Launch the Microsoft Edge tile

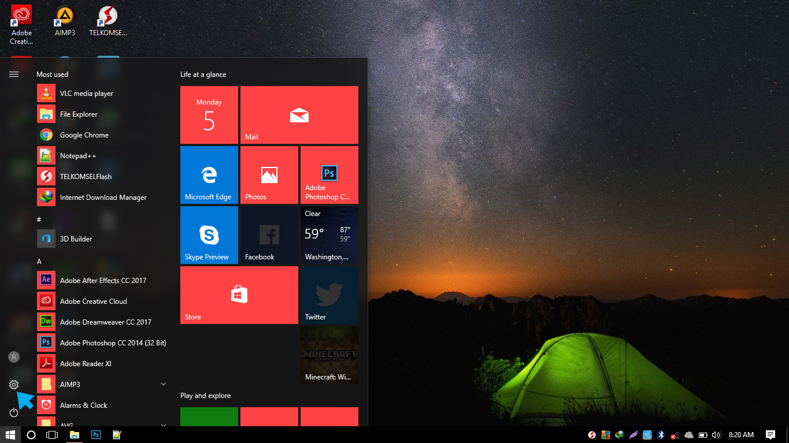[x=209, y=175]
